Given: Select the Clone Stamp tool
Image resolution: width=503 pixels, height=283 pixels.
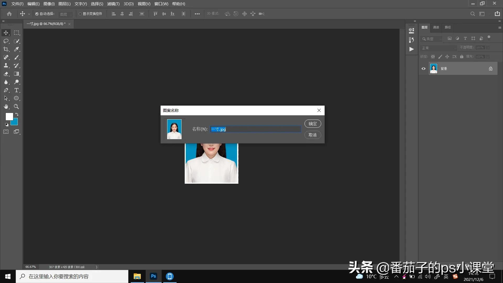Looking at the screenshot, I should pyautogui.click(x=6, y=66).
